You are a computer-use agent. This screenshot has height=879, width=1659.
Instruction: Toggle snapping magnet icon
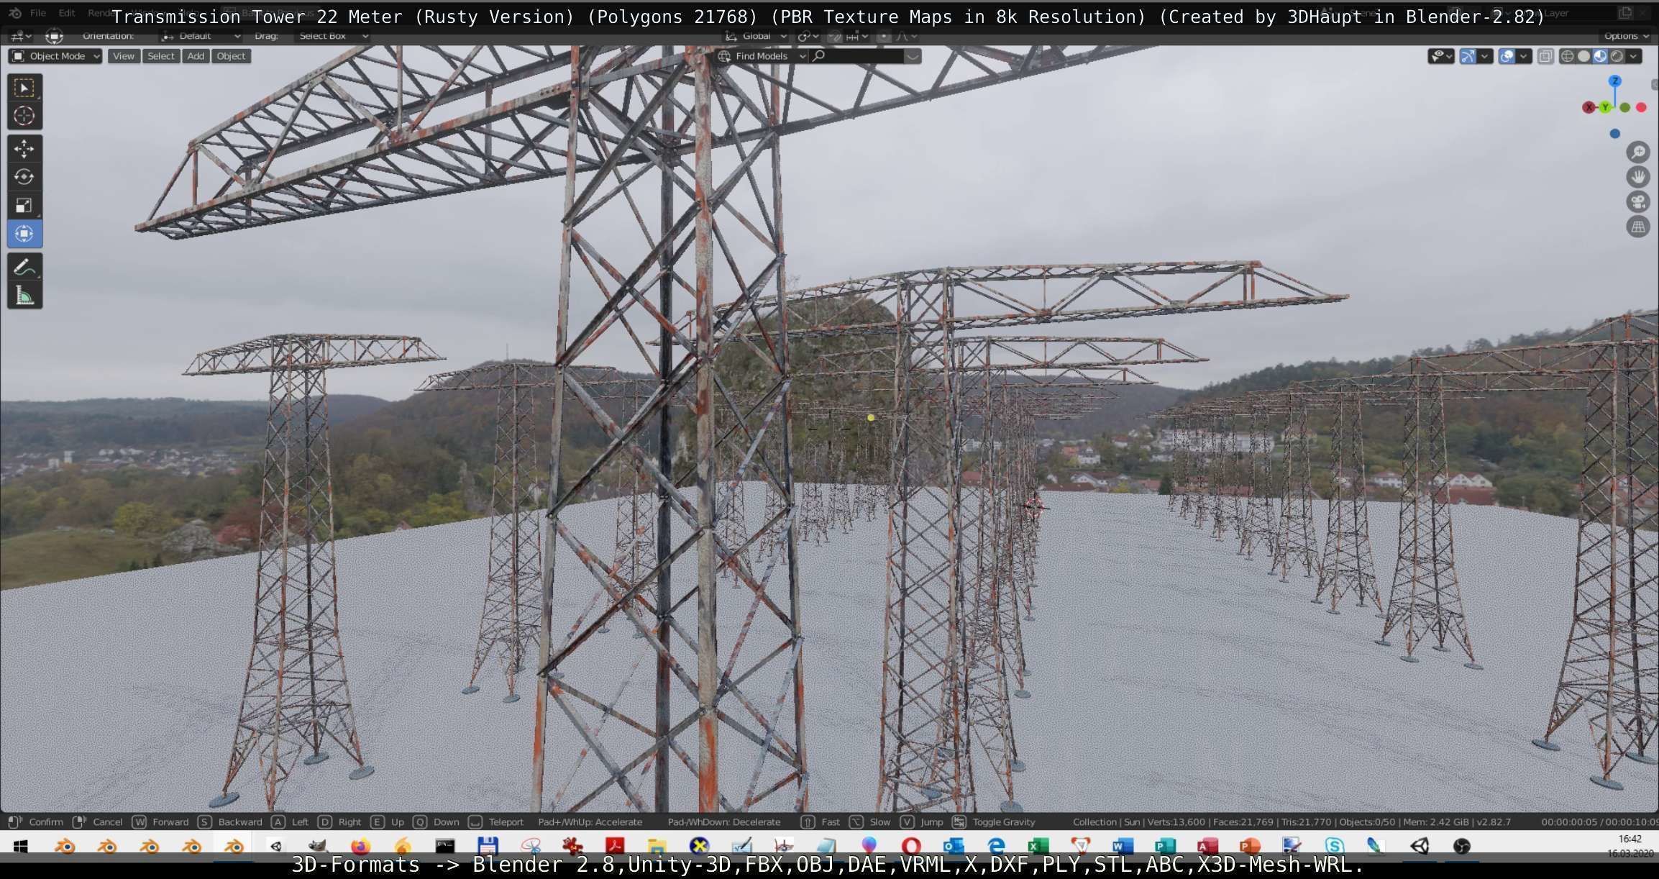point(834,36)
